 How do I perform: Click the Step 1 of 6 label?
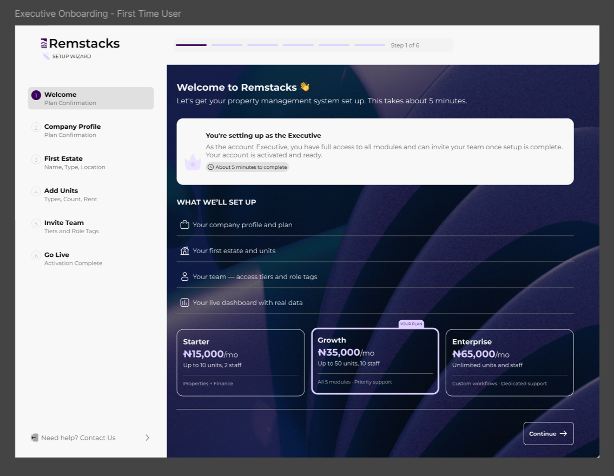coord(405,45)
